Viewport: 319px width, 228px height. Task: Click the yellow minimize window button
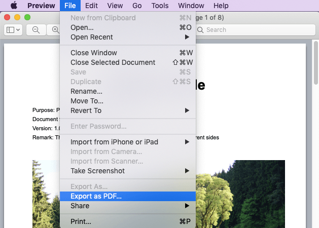(x=17, y=17)
